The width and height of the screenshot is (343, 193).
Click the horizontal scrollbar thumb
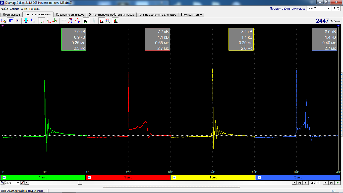[x=80, y=183]
